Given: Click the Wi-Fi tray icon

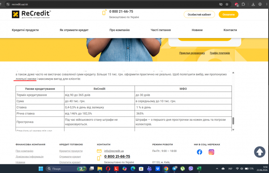Looking at the screenshot, I should tap(237, 169).
